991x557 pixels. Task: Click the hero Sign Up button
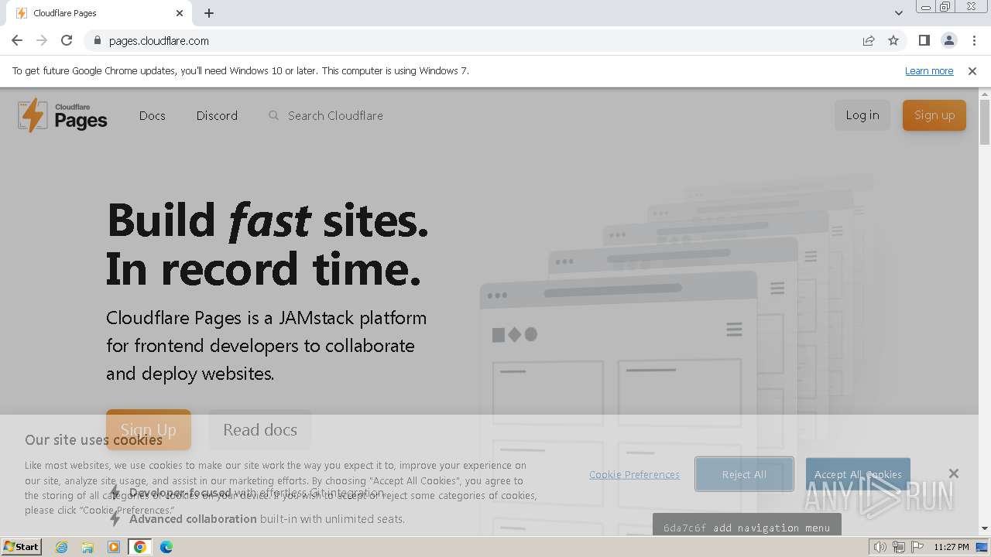tap(149, 429)
